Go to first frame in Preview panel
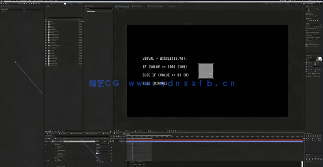Screen dimensions: 323x167 pyautogui.click(x=310, y=21)
